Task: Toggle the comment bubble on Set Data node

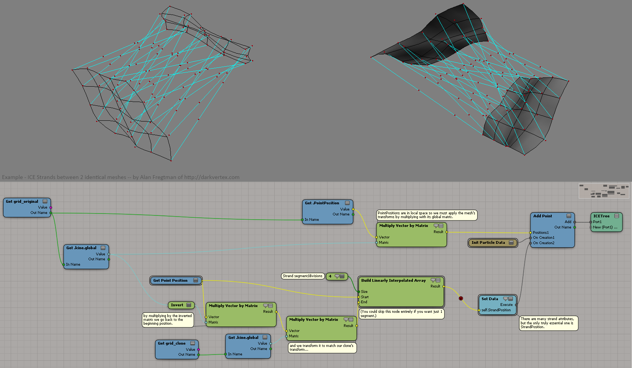Action: [506, 299]
